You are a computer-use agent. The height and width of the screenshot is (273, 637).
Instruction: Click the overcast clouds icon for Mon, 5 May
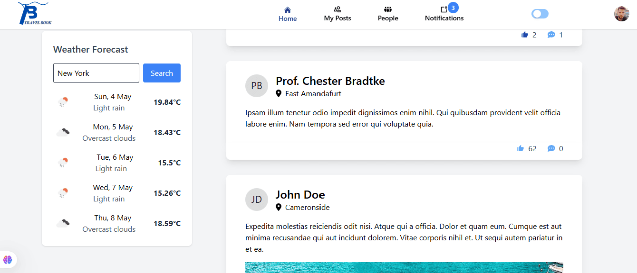tap(63, 132)
